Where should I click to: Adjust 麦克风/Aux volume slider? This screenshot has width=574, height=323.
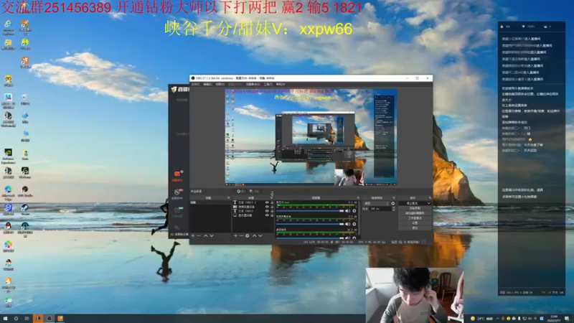[x=310, y=211]
